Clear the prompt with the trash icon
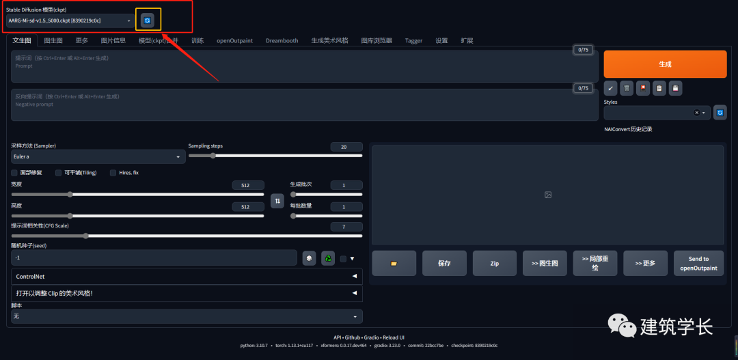The width and height of the screenshot is (738, 360). click(627, 88)
